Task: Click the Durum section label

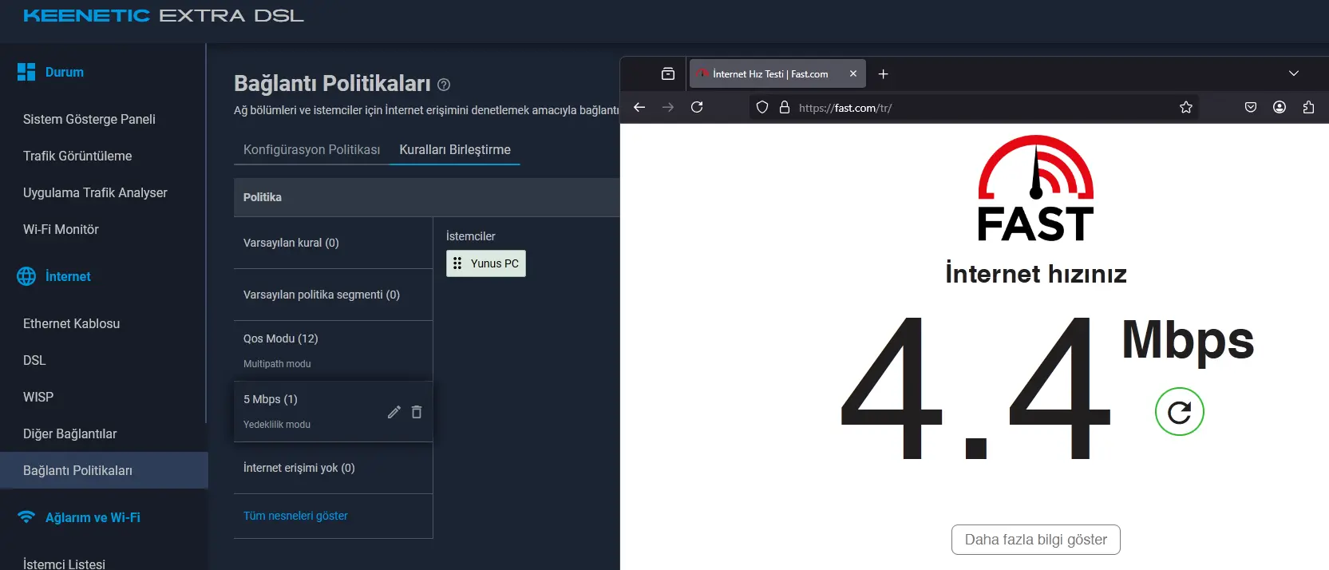Action: (65, 72)
